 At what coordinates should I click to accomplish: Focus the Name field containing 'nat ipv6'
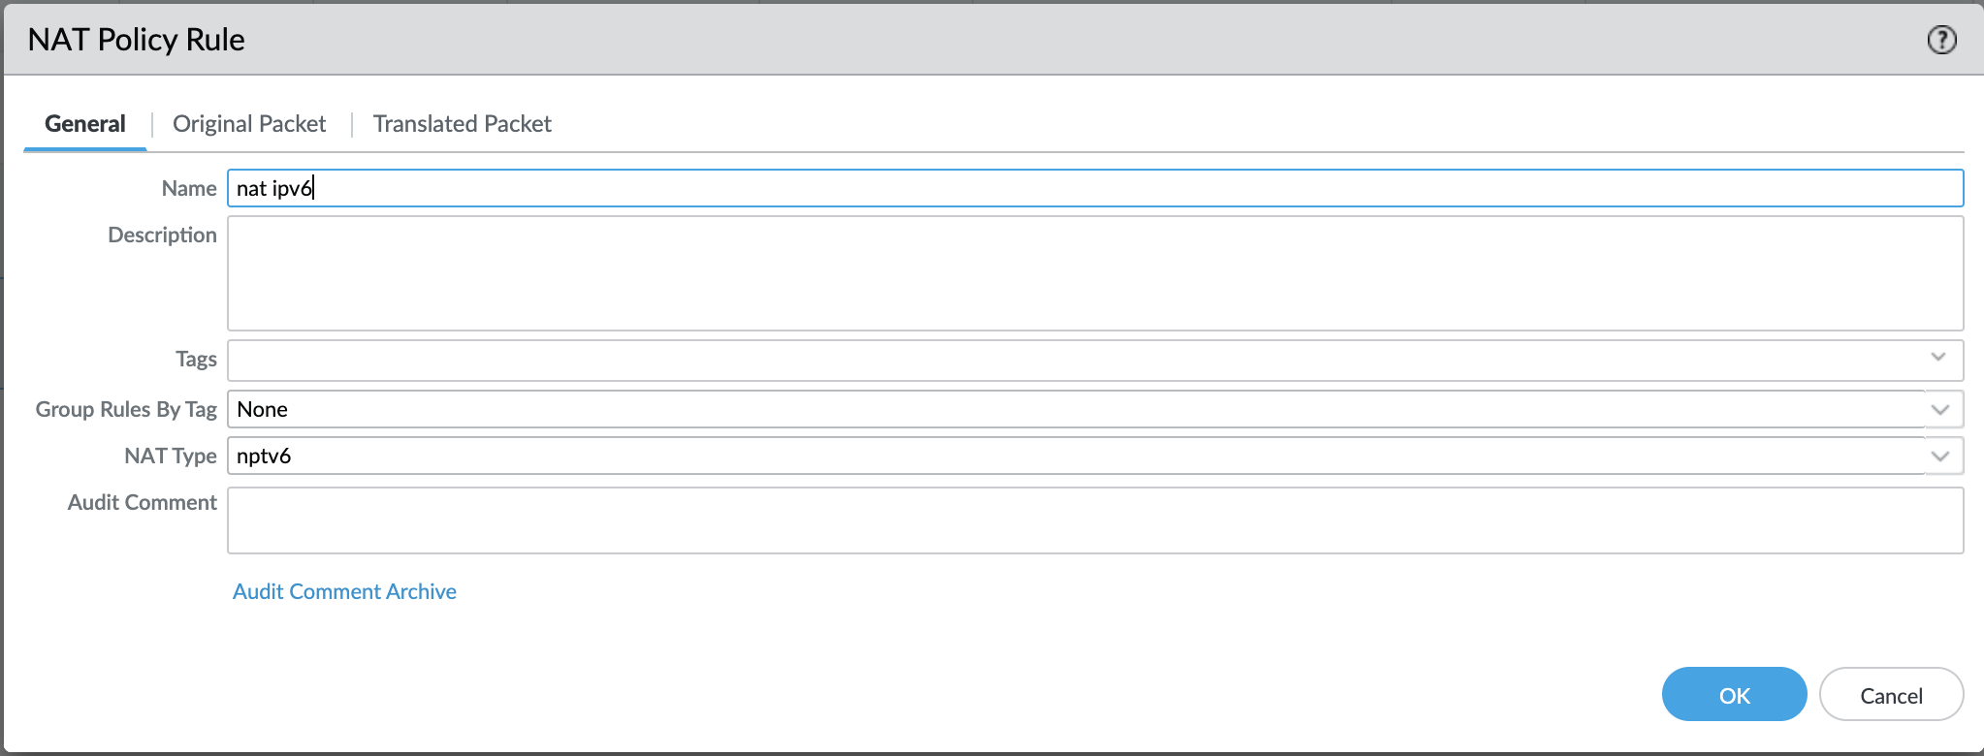click(x=1094, y=188)
